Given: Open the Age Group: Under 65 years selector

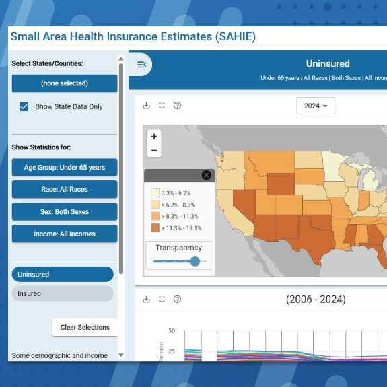Looking at the screenshot, I should click(x=65, y=168).
